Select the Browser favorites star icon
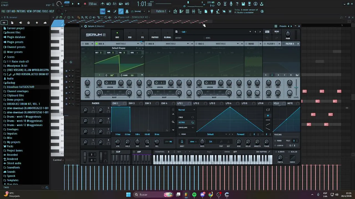The height and width of the screenshot is (199, 355). click(x=37, y=23)
